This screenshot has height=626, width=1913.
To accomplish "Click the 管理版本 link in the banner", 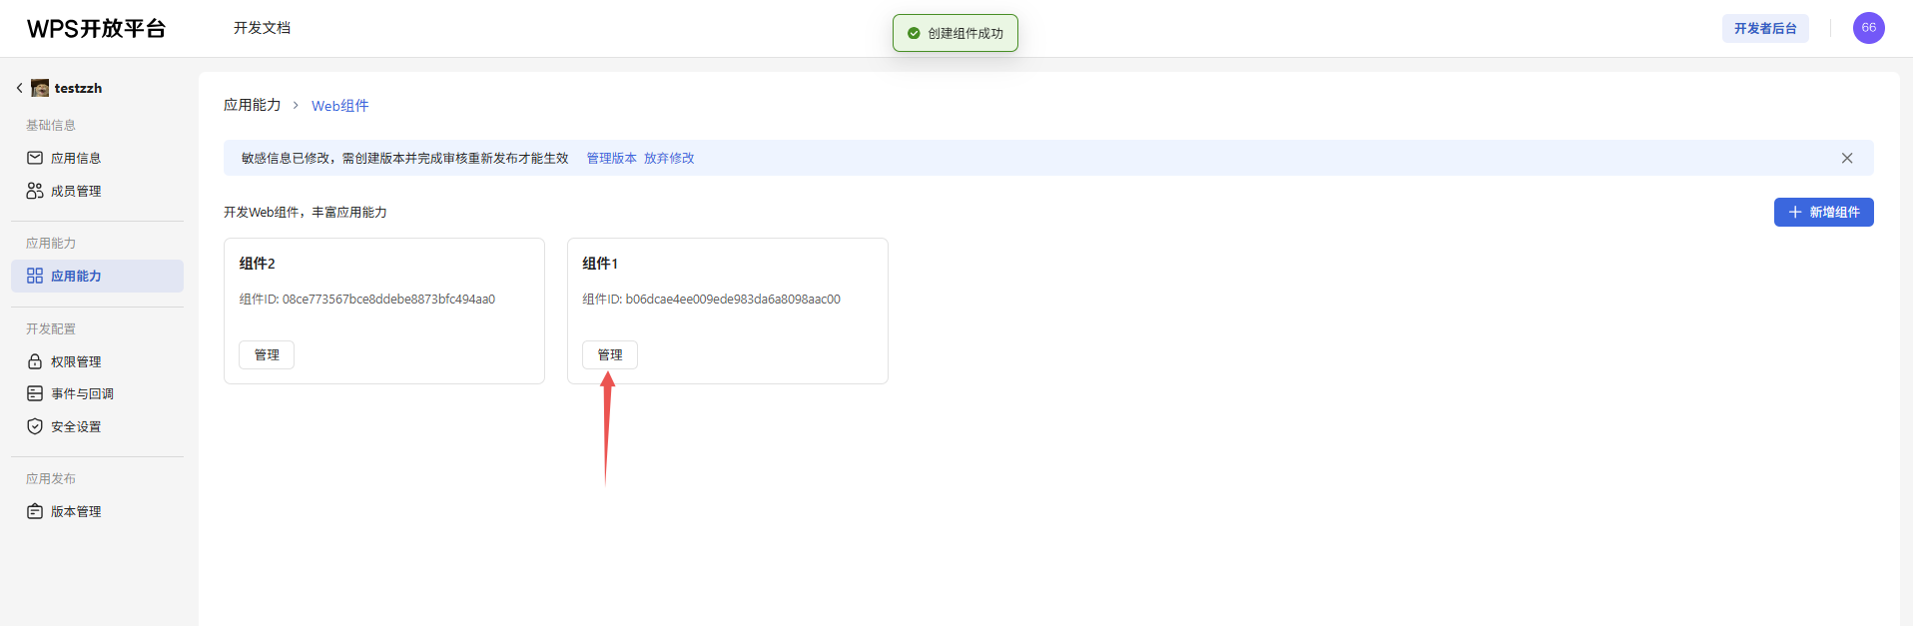I will pyautogui.click(x=611, y=158).
